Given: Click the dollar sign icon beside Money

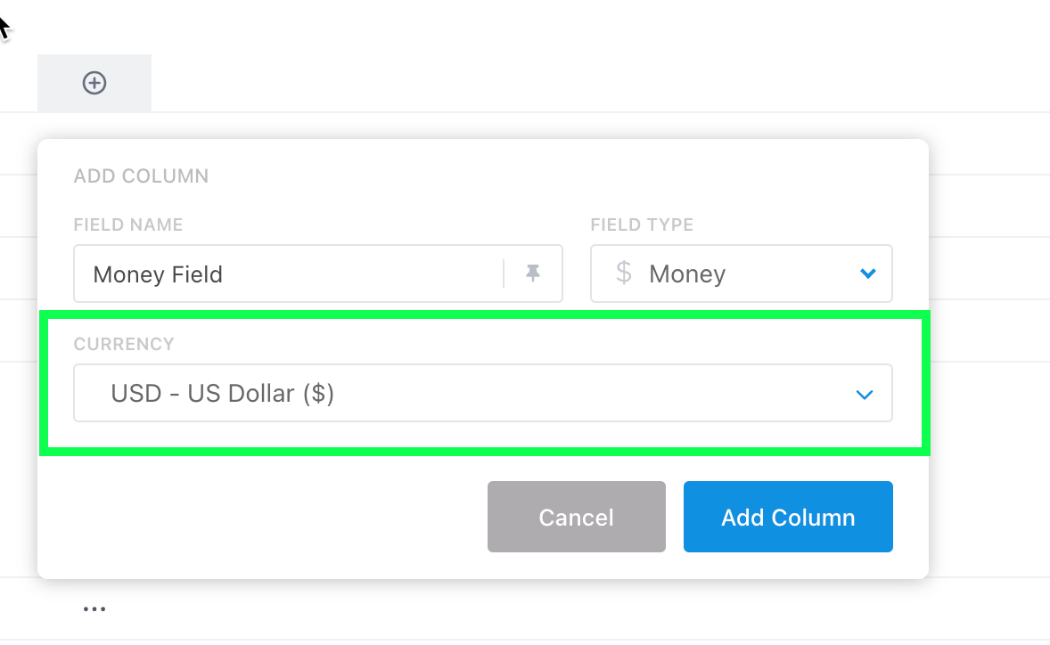Looking at the screenshot, I should (623, 273).
